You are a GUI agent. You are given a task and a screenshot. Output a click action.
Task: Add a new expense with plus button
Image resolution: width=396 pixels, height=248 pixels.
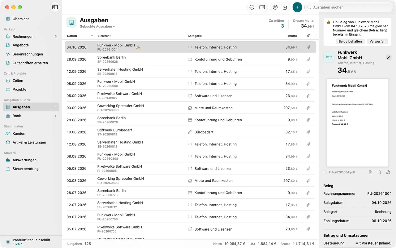[297, 7]
